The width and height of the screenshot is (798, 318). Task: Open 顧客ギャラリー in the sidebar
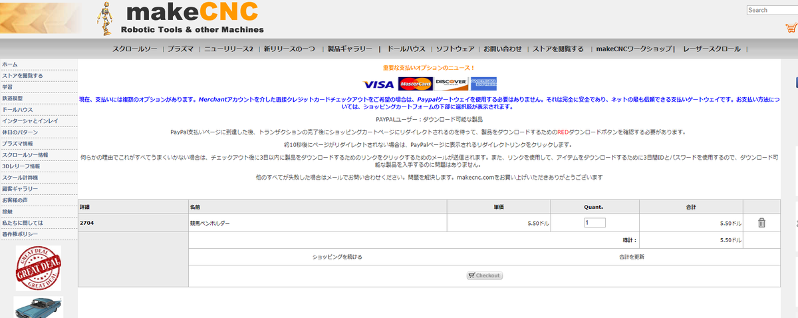[20, 189]
